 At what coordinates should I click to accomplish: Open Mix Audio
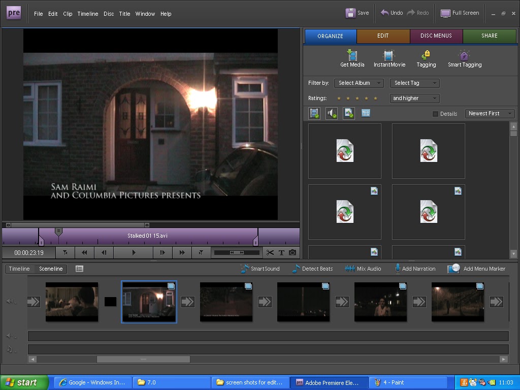(x=363, y=269)
